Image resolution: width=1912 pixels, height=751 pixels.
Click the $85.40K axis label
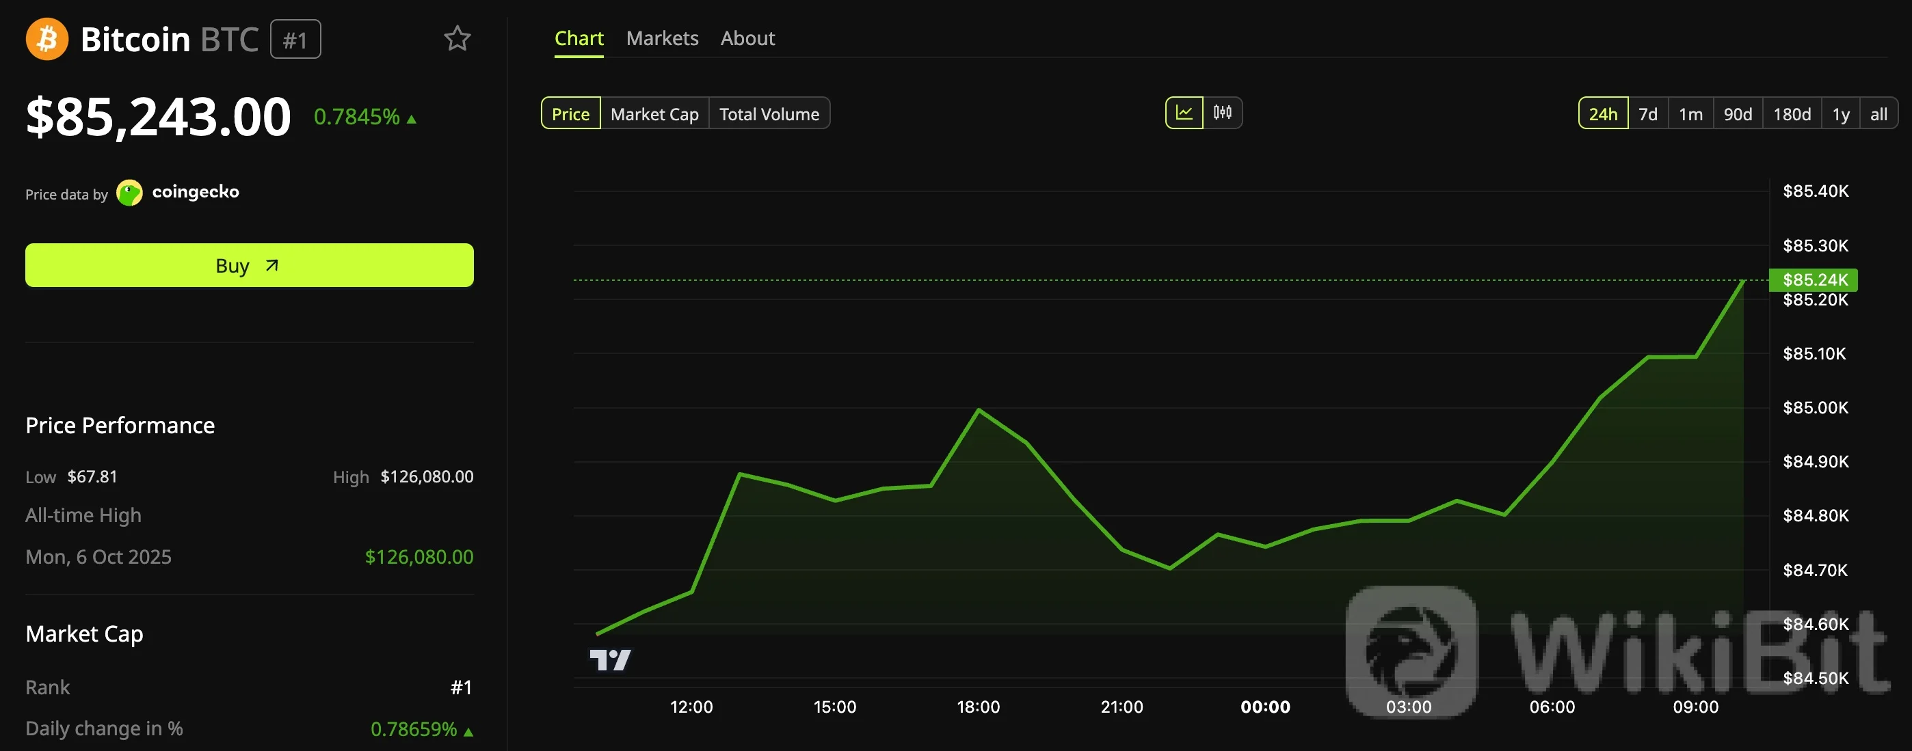tap(1816, 191)
